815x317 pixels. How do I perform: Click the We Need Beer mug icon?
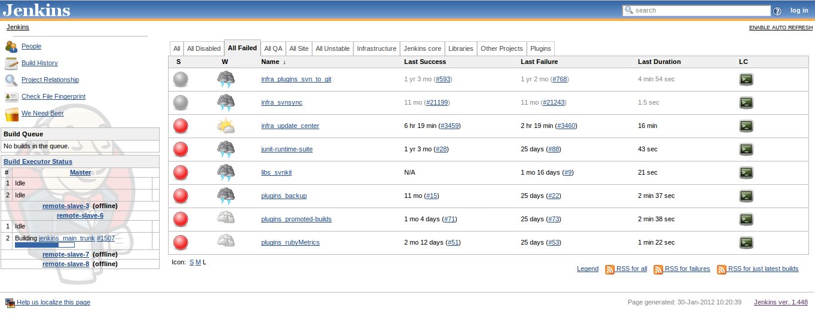pos(11,114)
